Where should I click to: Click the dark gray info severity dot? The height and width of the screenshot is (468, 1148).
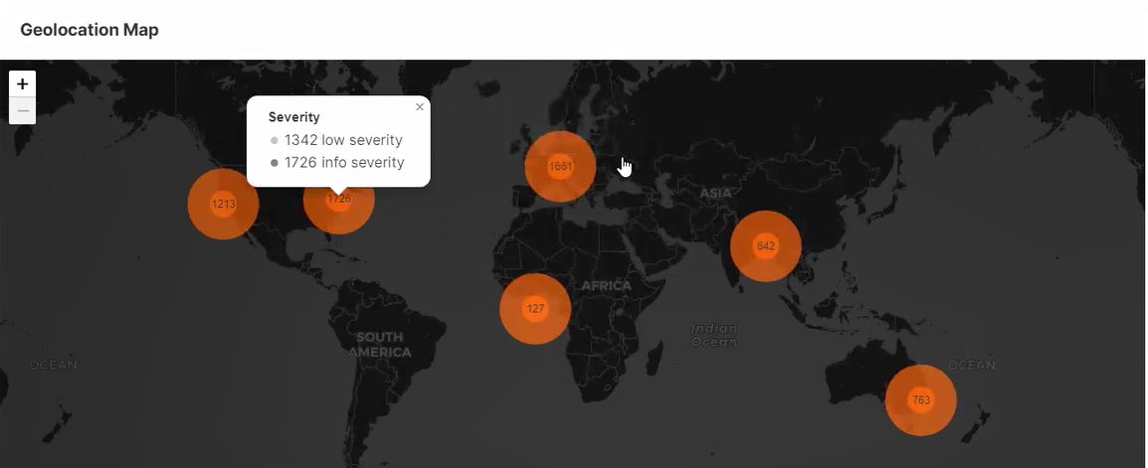point(275,163)
